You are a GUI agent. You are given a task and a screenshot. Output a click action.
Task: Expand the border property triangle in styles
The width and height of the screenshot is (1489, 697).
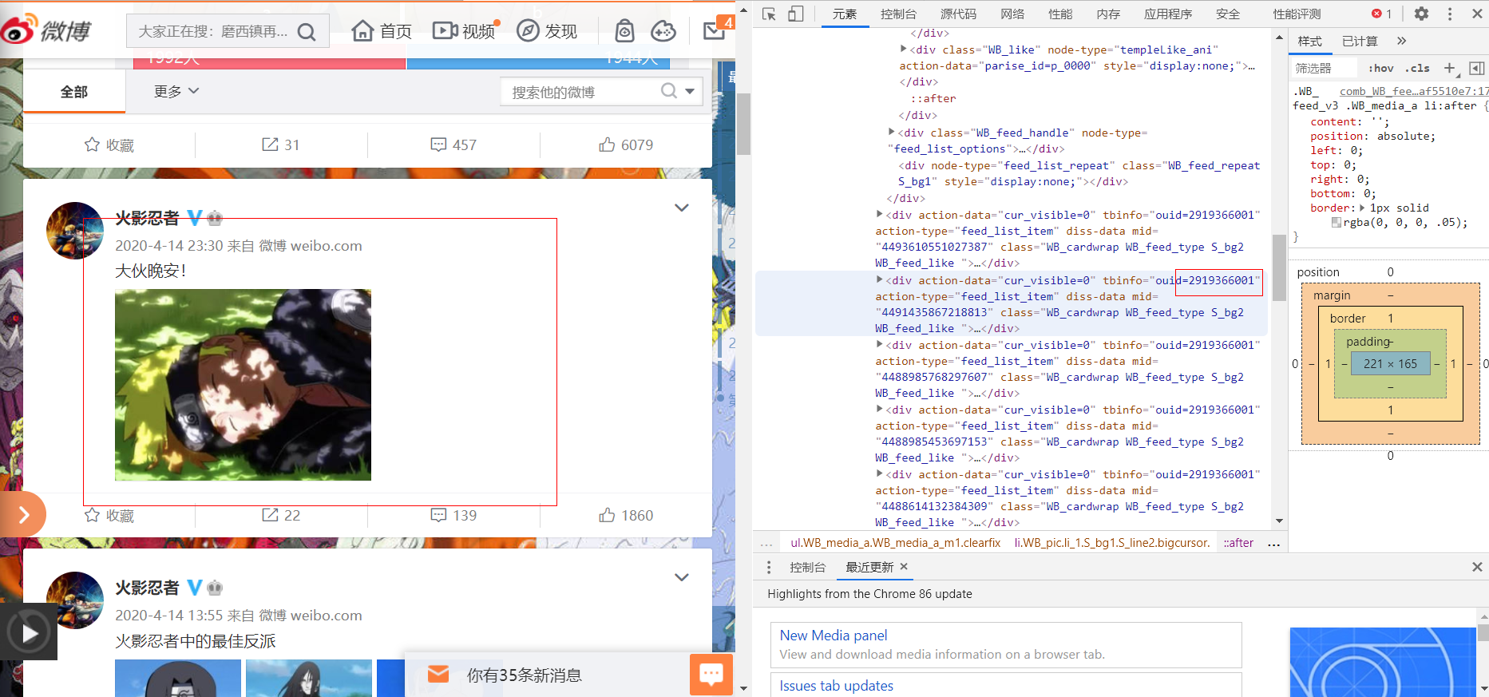pos(1363,208)
